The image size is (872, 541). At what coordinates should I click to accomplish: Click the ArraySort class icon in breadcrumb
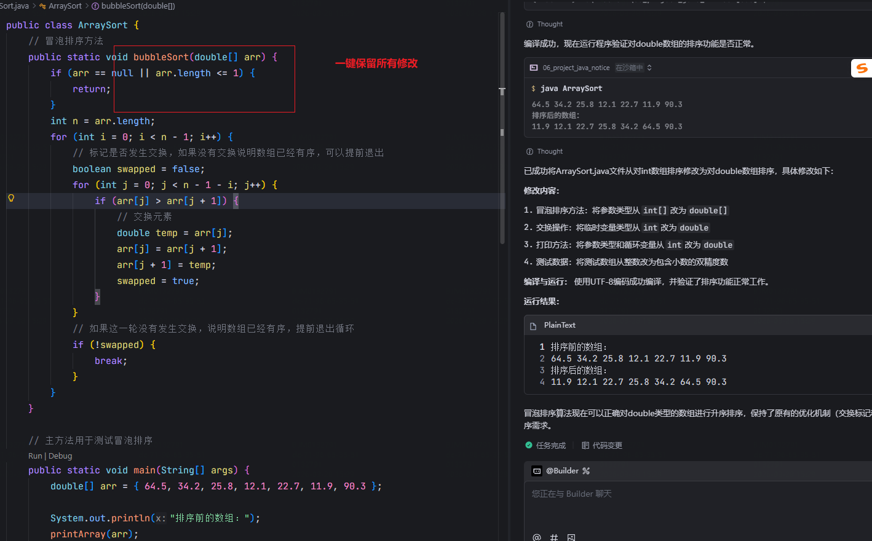coord(42,6)
